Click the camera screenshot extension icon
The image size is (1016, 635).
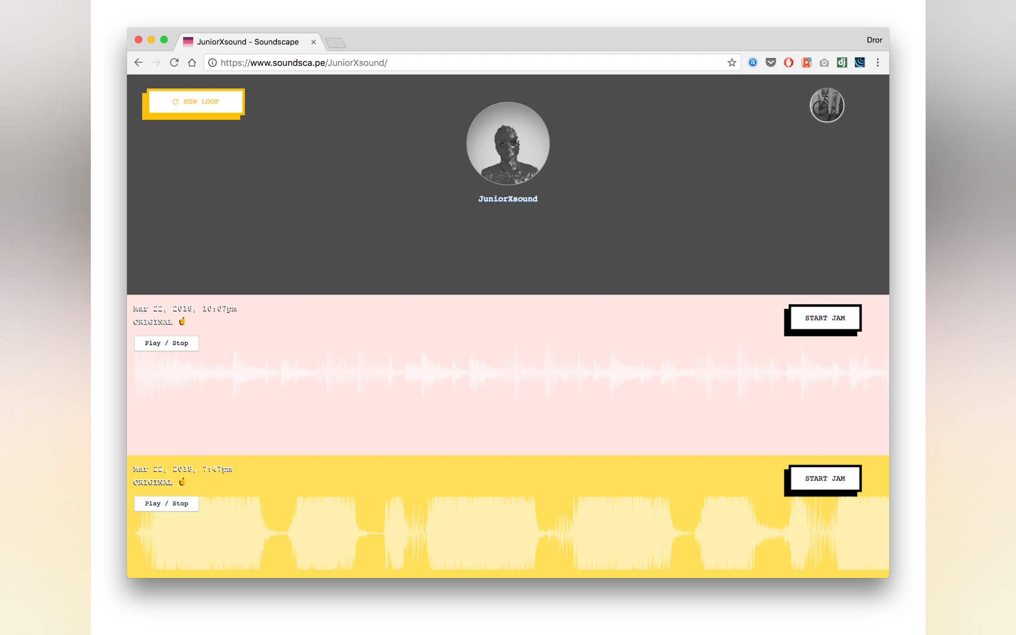(x=824, y=62)
